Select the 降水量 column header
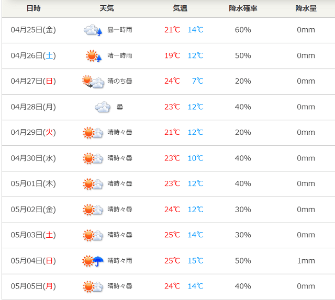The height and width of the screenshot is (300, 335). 306,8
